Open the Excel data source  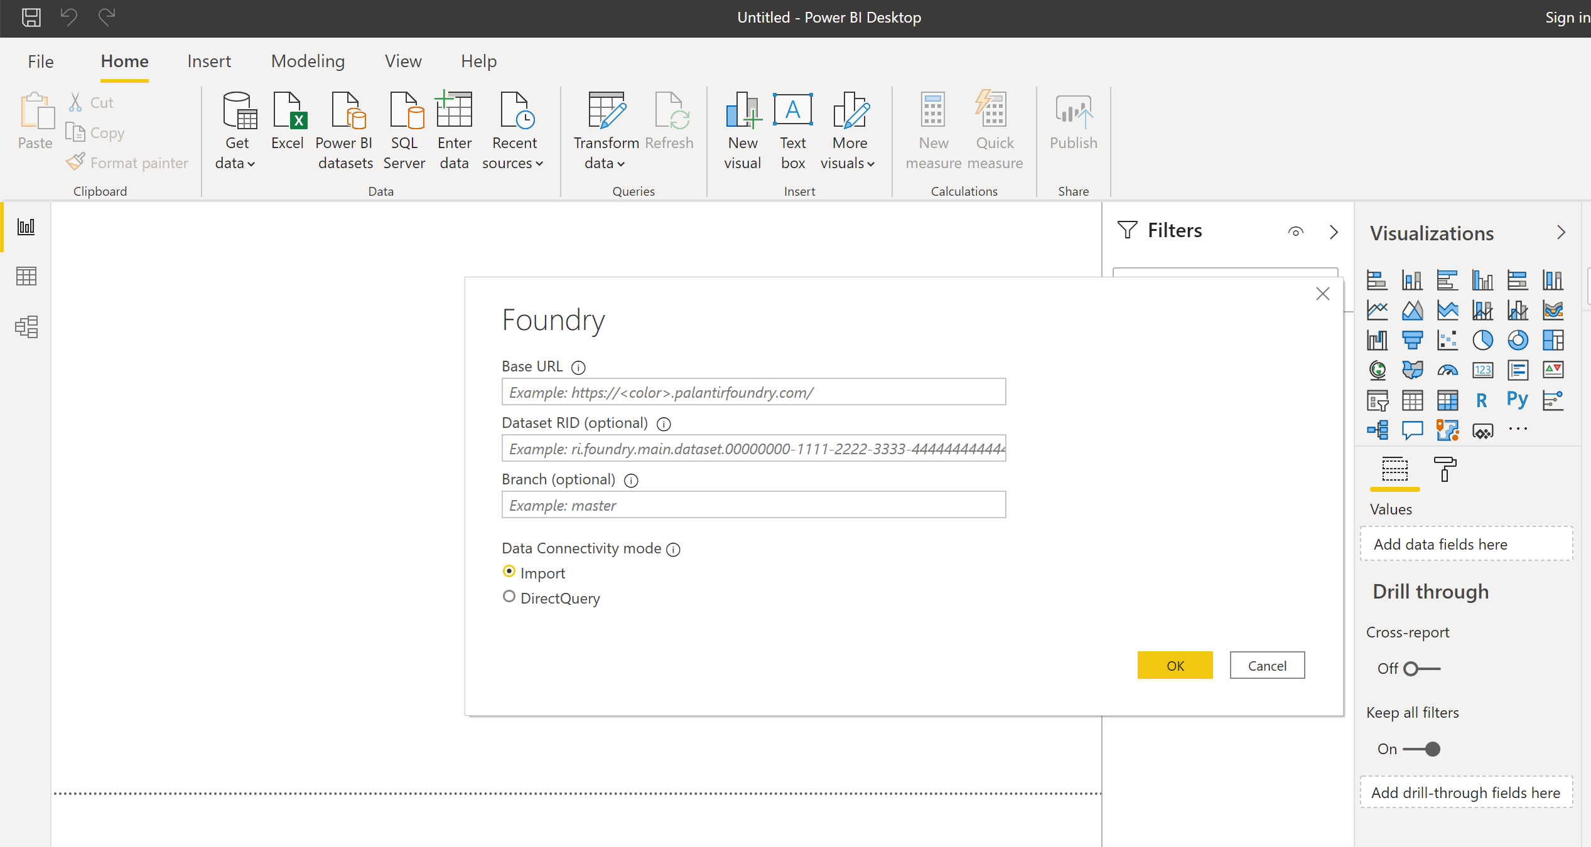pos(288,121)
